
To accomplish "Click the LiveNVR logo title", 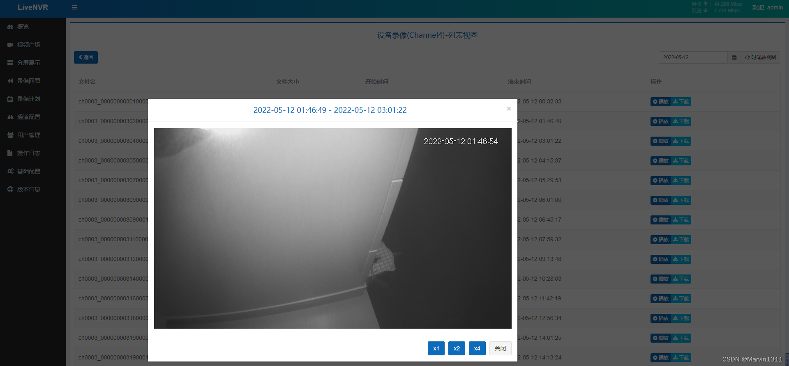I will tap(33, 7).
